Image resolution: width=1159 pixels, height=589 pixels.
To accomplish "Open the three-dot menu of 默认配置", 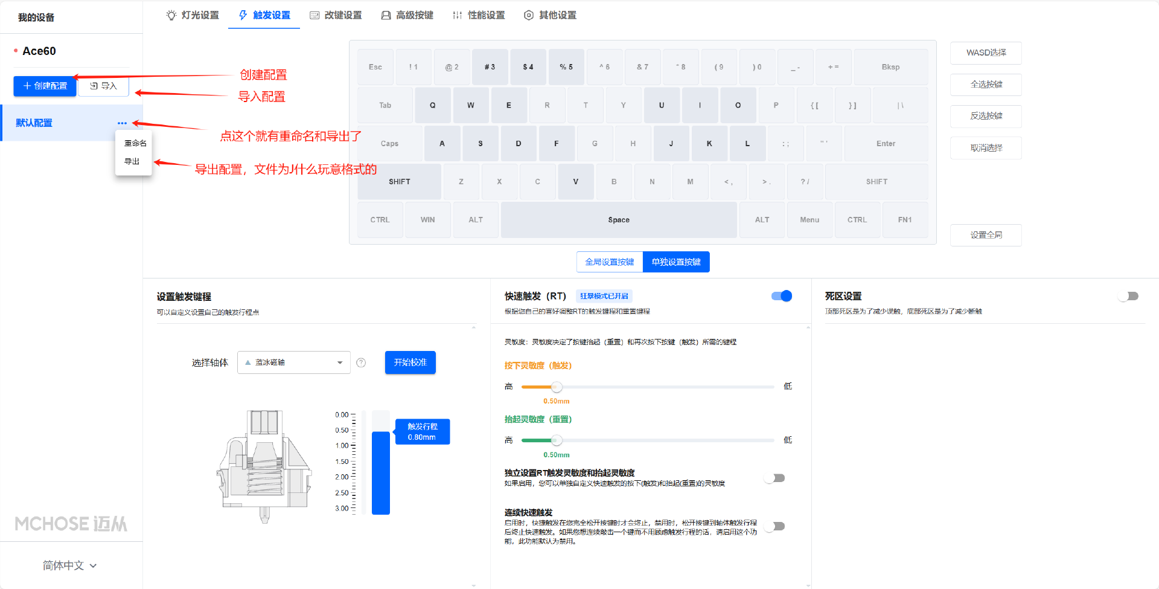I will [x=122, y=123].
